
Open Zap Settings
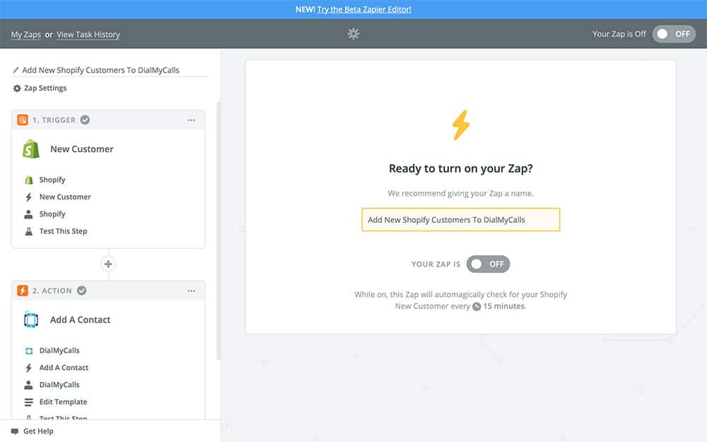click(x=40, y=88)
